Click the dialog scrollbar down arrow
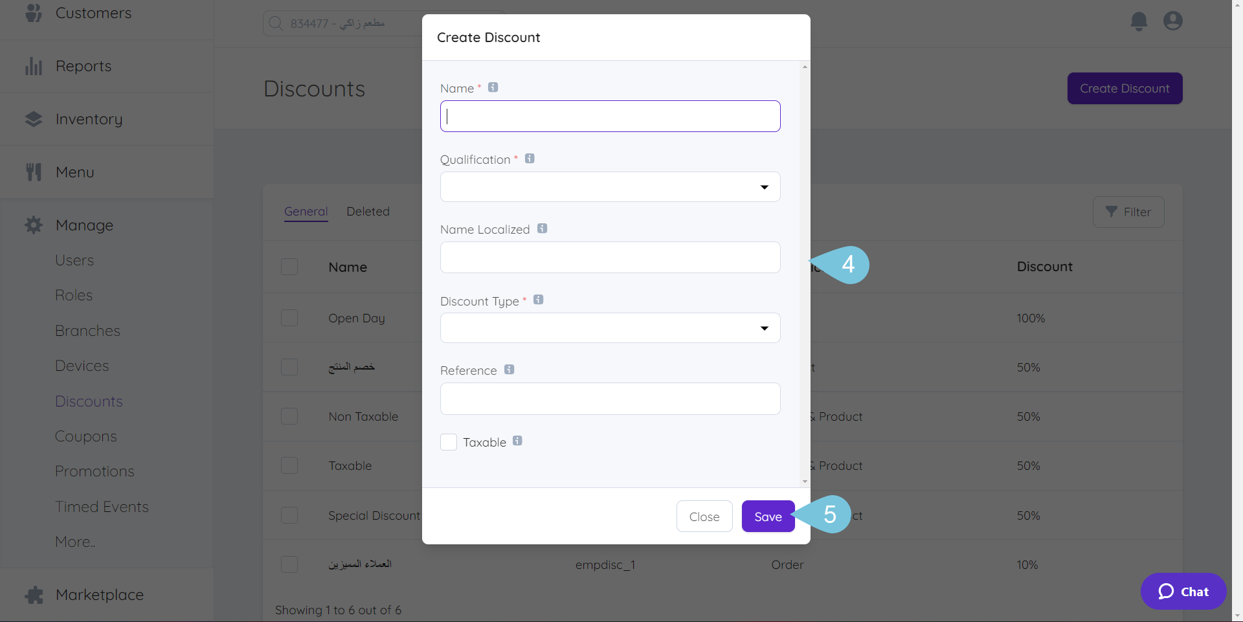This screenshot has width=1243, height=622. [805, 482]
